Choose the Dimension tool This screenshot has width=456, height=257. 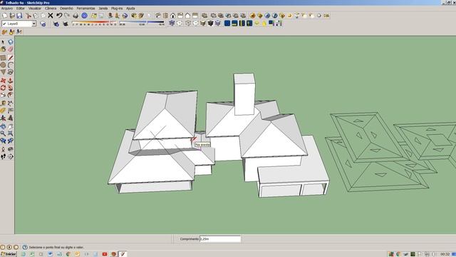[x=11, y=103]
